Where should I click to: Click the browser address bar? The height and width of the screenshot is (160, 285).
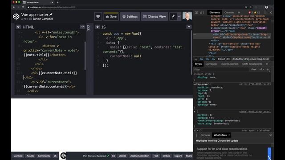(x=134, y=7)
